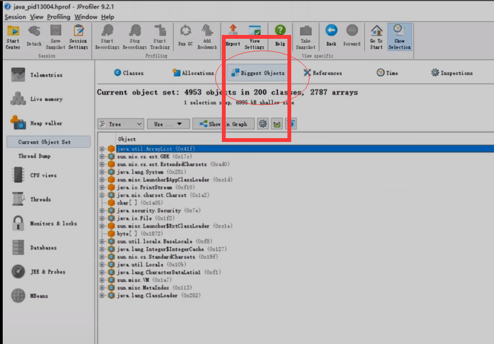Viewport: 494px width, 344px height.
Task: Click the Forward navigation icon
Action: 352,36
